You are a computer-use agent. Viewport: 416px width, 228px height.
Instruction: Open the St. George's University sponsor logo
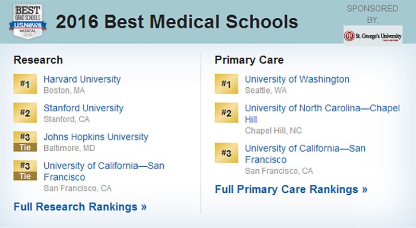(373, 35)
